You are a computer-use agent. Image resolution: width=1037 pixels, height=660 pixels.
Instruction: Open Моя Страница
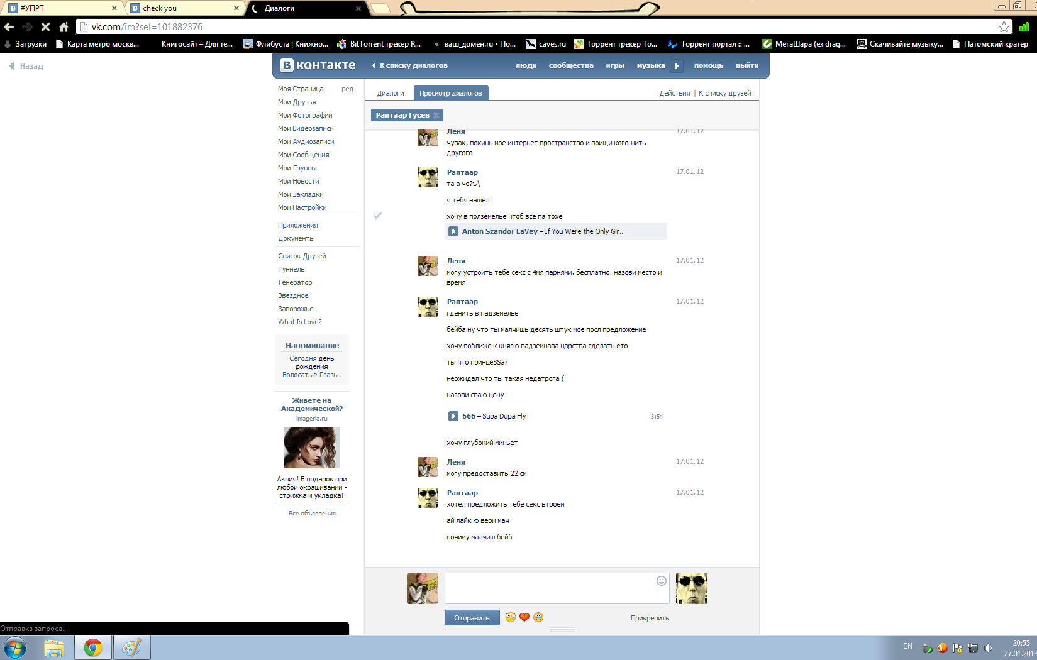click(x=301, y=89)
